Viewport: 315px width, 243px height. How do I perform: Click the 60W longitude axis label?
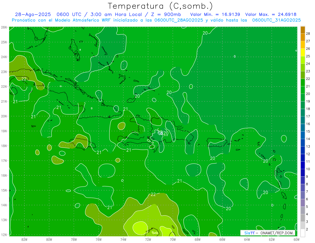coord(297,239)
